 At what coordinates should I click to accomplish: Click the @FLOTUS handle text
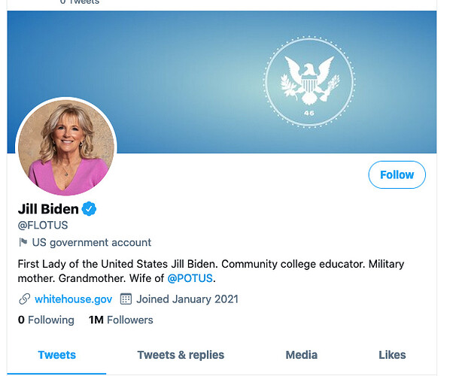point(44,224)
